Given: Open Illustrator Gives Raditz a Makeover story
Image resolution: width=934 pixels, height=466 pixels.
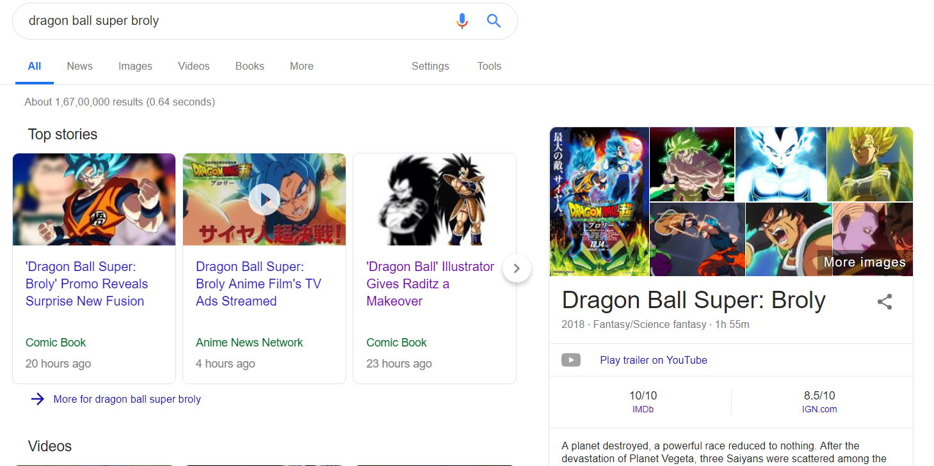Looking at the screenshot, I should [430, 284].
